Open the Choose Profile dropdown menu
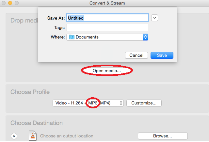Viewport: 209px width, 142px height. (x=88, y=103)
